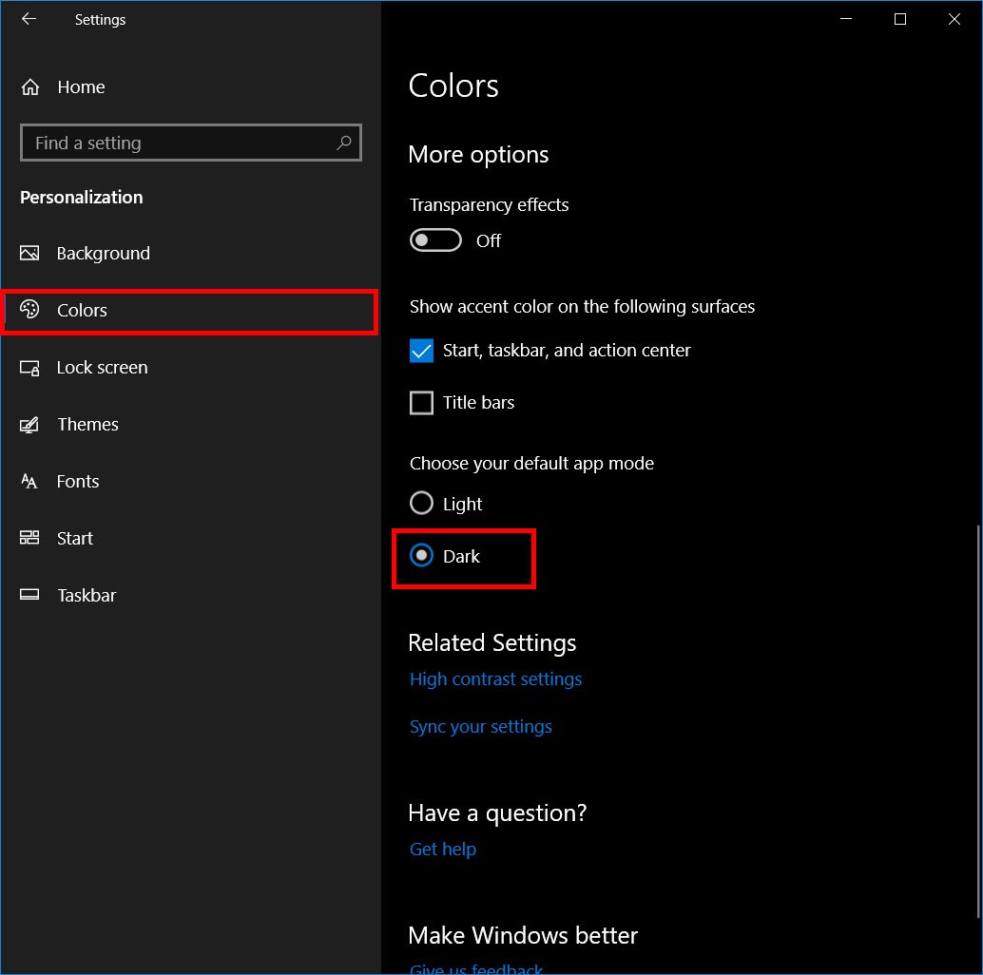
Task: Open Give us feedback
Action: (x=475, y=967)
